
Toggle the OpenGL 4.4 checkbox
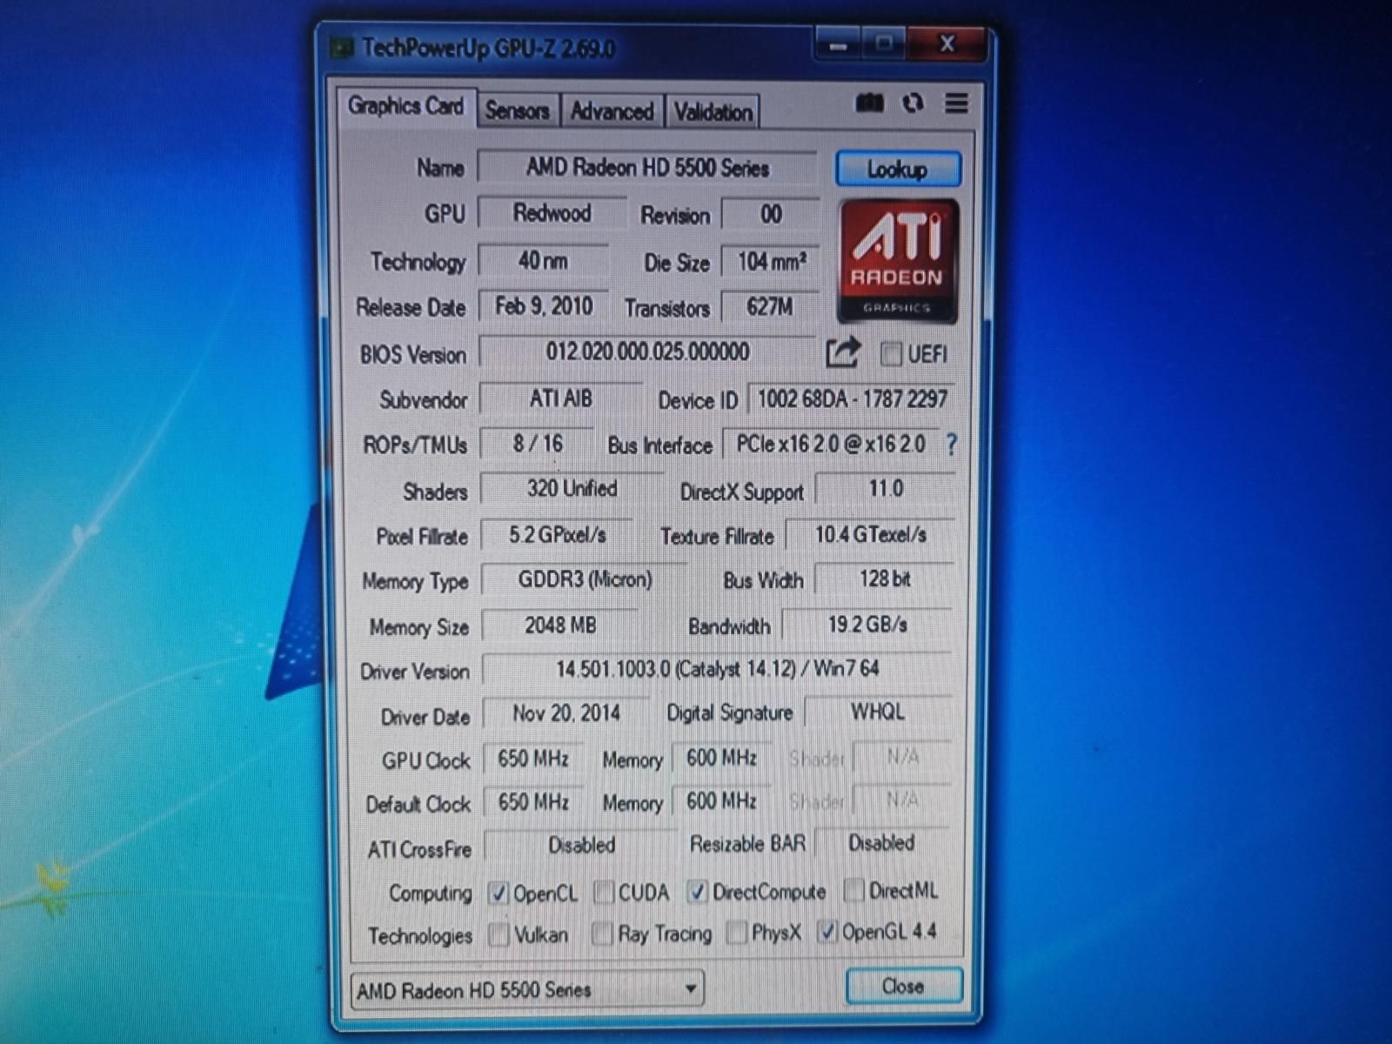point(827,932)
